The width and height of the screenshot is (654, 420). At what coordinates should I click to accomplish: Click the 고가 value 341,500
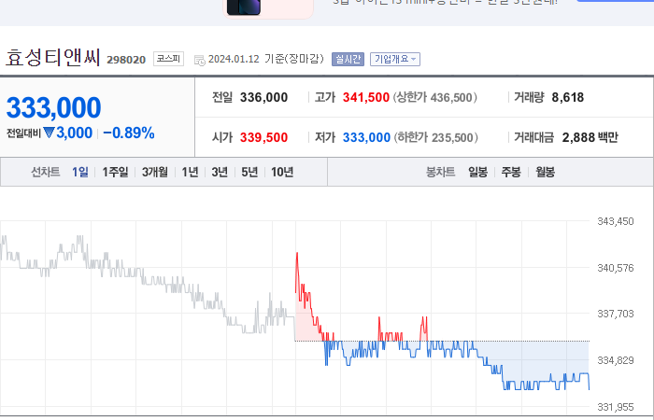(x=366, y=97)
